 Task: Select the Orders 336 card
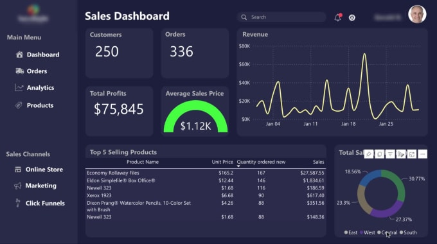click(195, 53)
